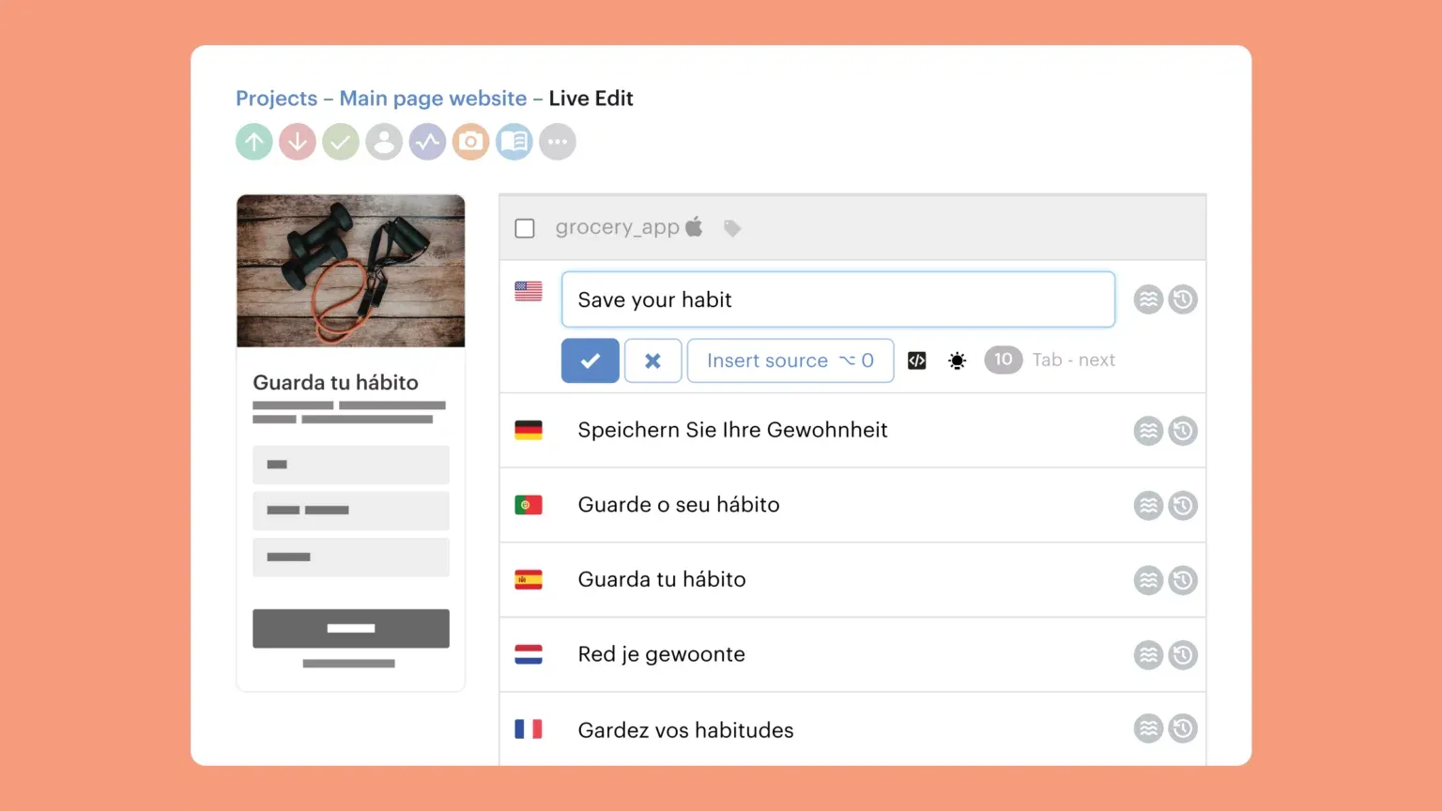Confirm translation with blue checkmark button

(590, 360)
